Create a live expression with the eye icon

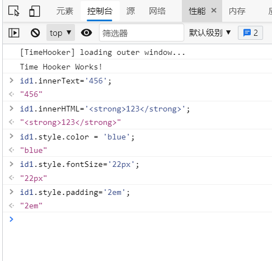86,33
